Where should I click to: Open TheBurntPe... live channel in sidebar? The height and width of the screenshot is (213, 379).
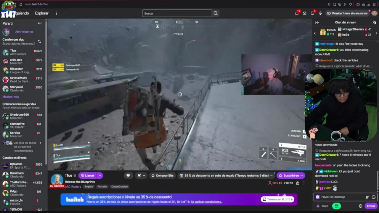tap(23, 184)
